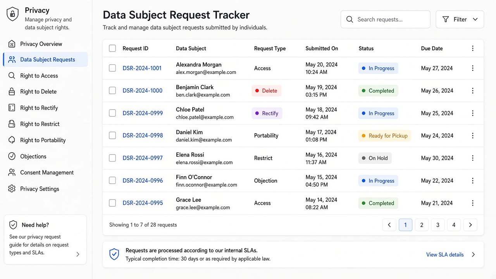Follow the View SLA details link

tap(445, 255)
